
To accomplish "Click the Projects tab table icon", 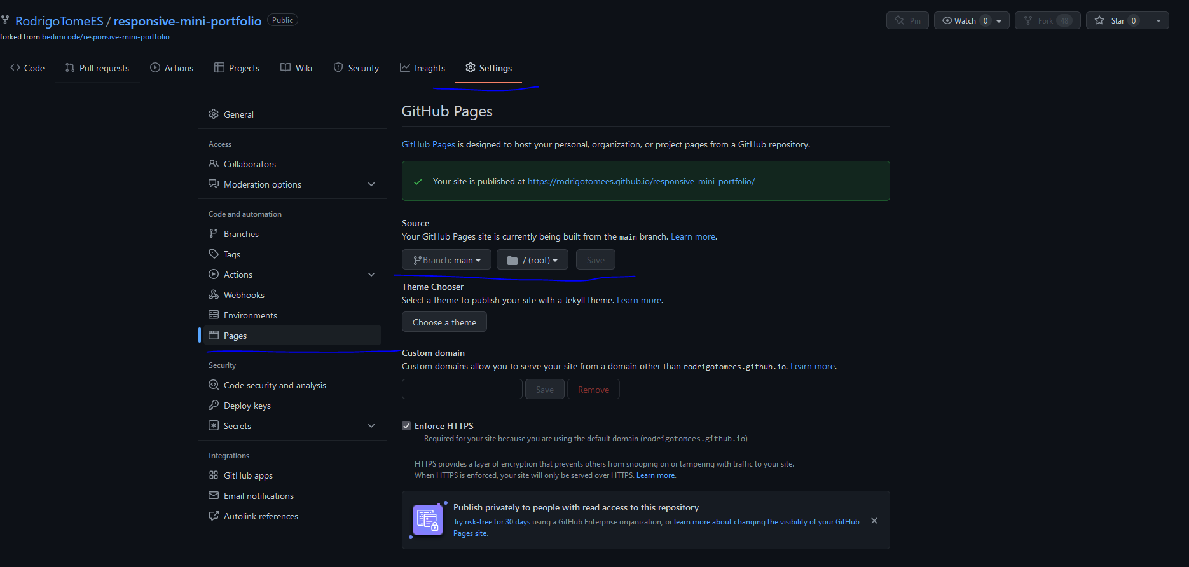I will [219, 67].
